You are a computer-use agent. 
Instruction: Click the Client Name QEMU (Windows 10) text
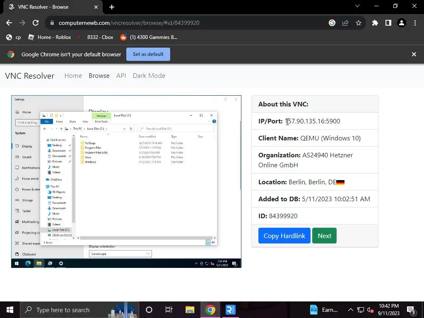309,138
